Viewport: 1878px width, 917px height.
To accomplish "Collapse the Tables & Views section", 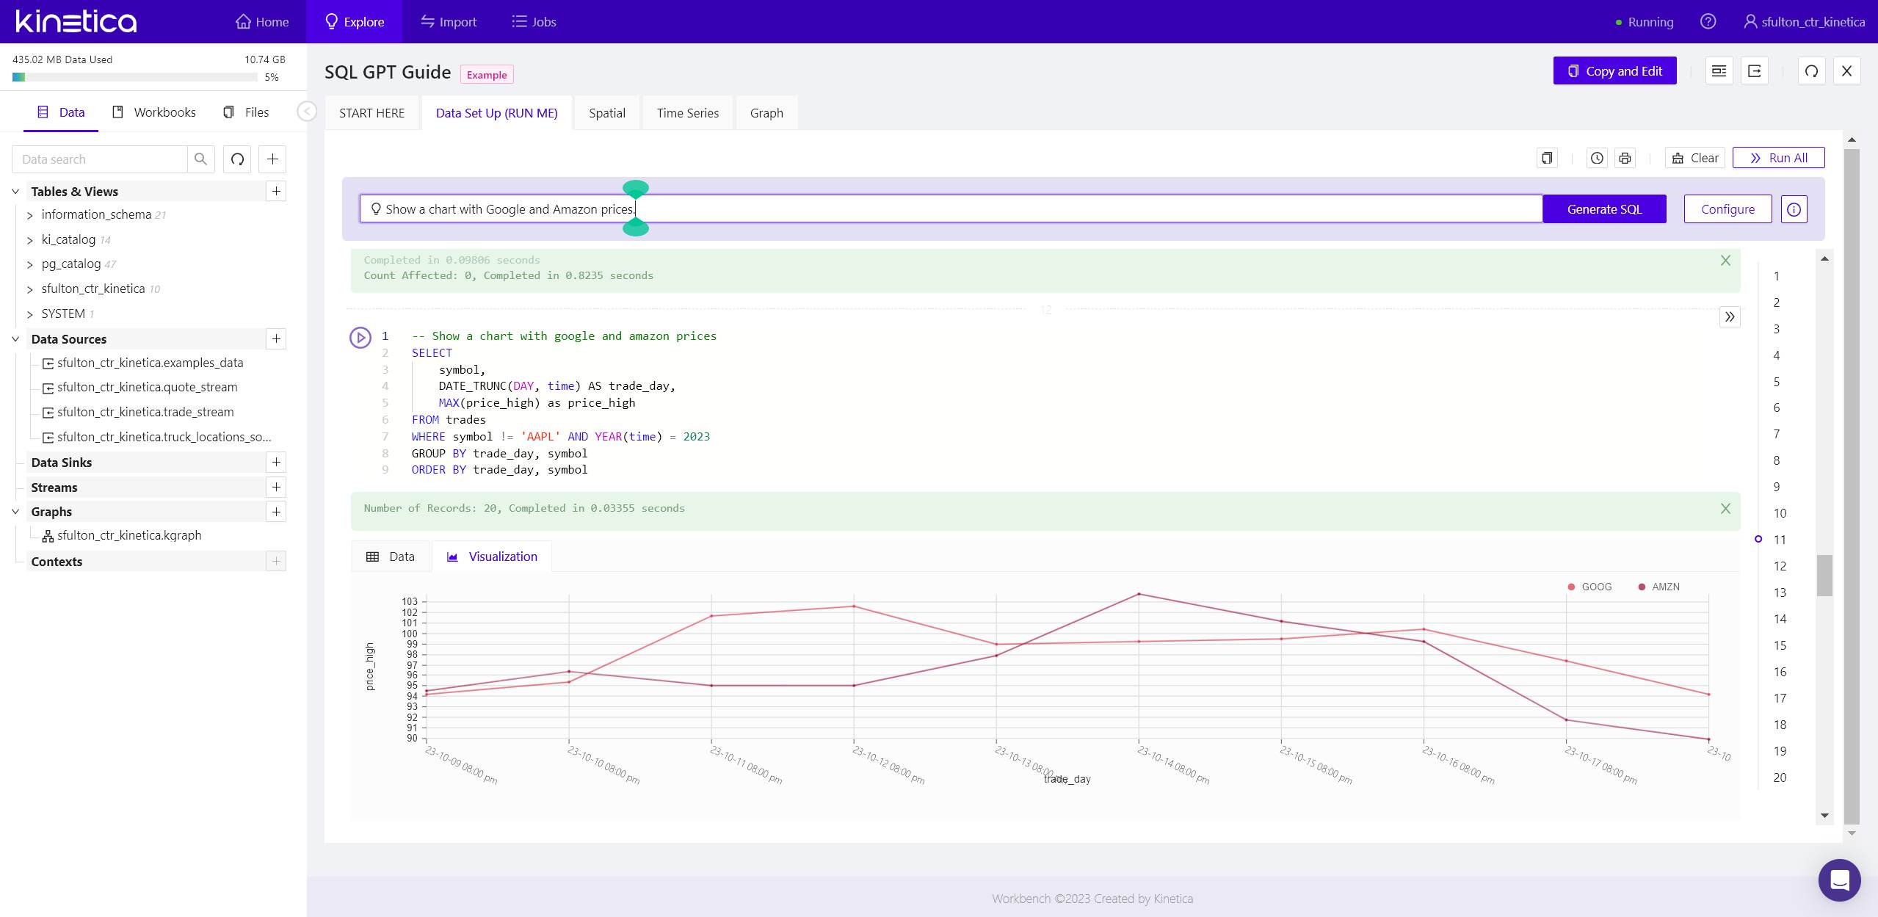I will [15, 192].
